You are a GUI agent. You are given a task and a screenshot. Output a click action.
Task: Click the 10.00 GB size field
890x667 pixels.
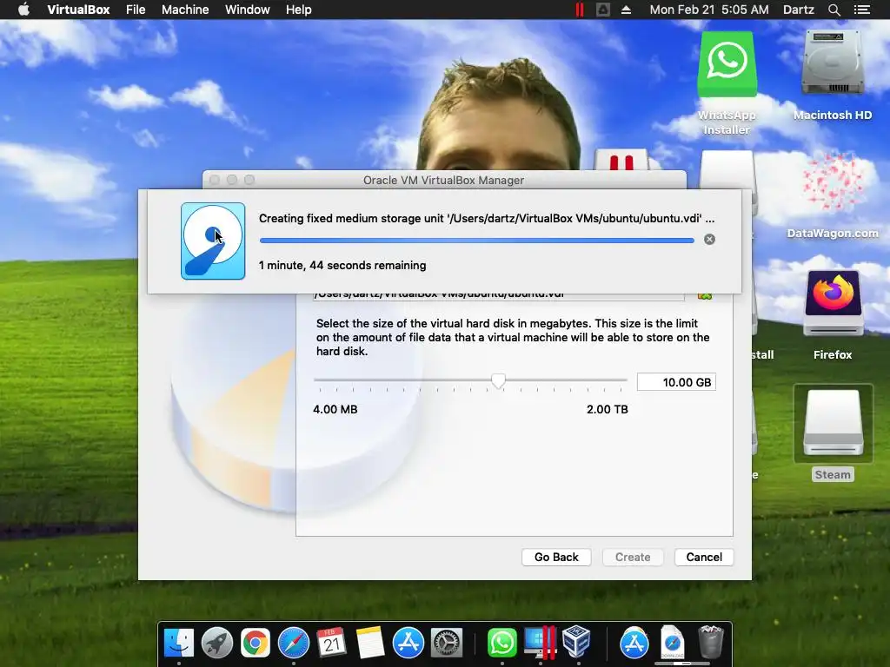[676, 382]
